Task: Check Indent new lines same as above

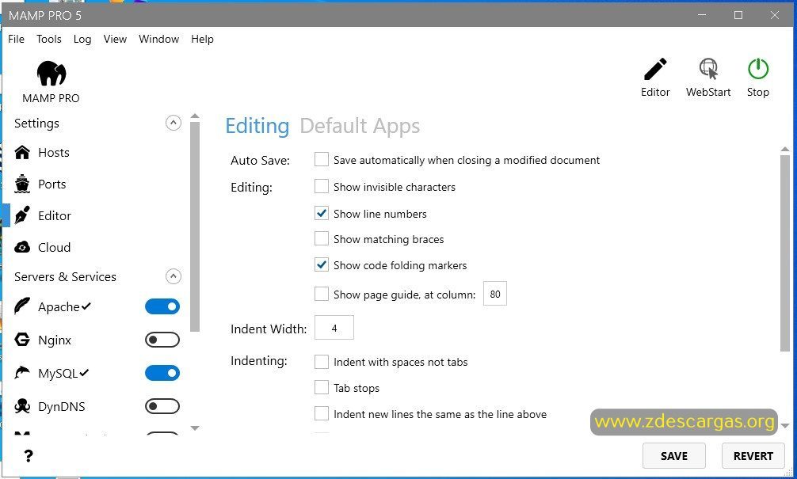Action: pos(321,413)
